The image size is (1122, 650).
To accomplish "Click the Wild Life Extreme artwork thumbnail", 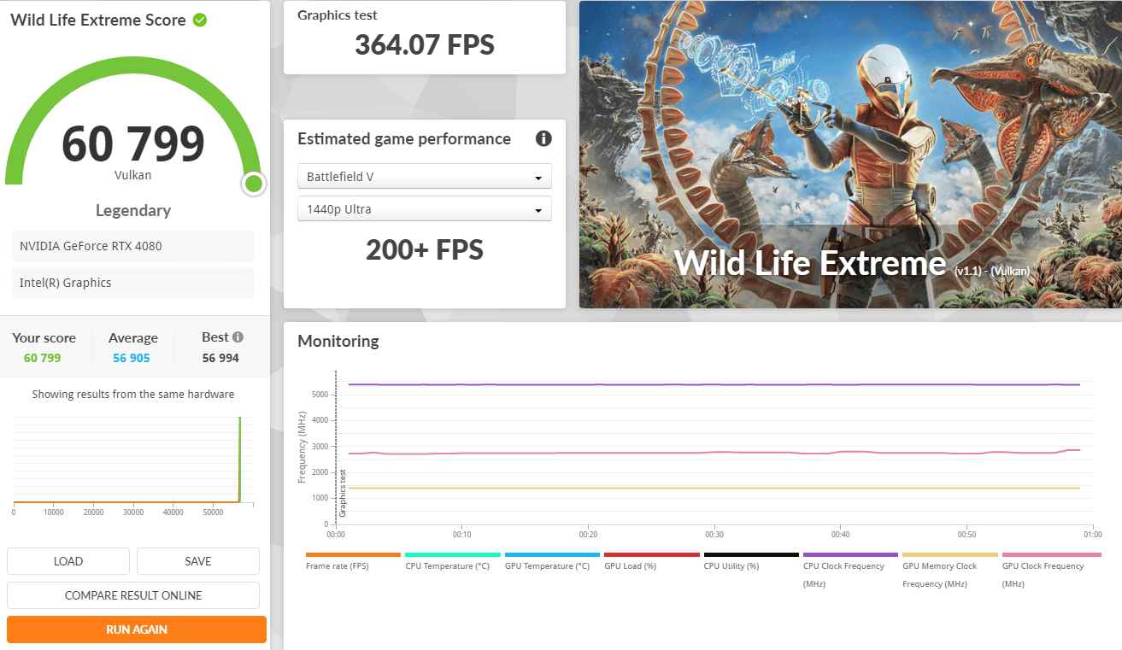I will pos(850,155).
